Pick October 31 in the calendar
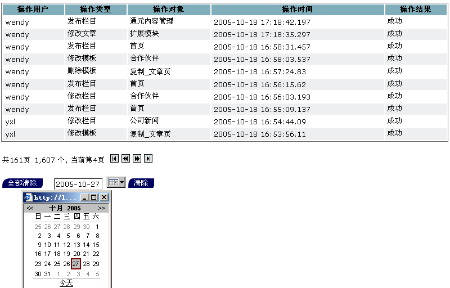 coord(47,274)
